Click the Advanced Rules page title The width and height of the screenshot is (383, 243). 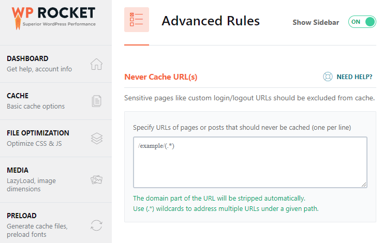click(x=211, y=21)
